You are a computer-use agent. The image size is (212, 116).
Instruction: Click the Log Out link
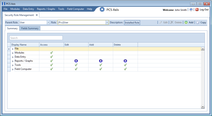click(x=204, y=10)
